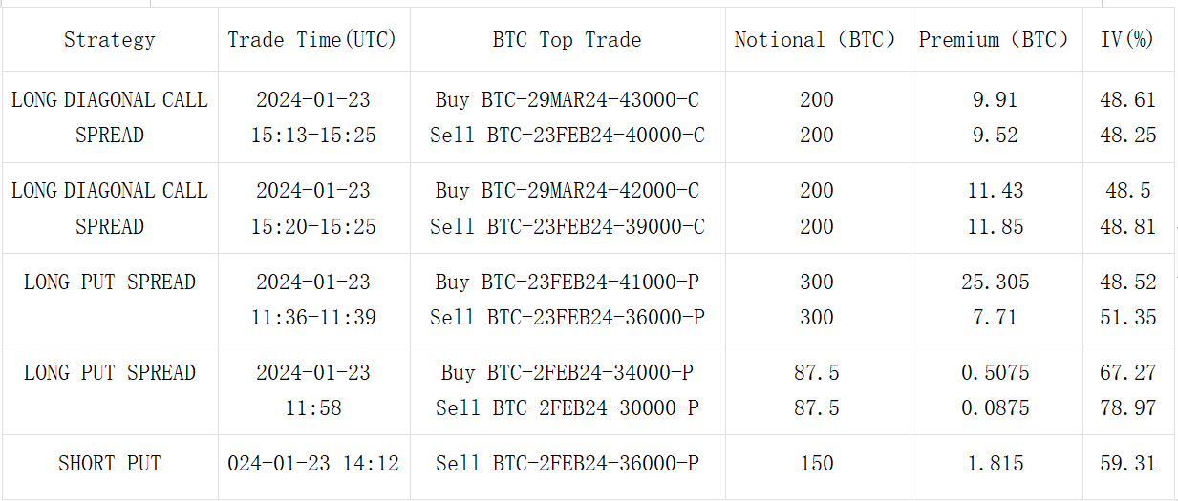The height and width of the screenshot is (501, 1178).
Task: Click the Trade Time(UTC) column header
Action: pos(312,40)
